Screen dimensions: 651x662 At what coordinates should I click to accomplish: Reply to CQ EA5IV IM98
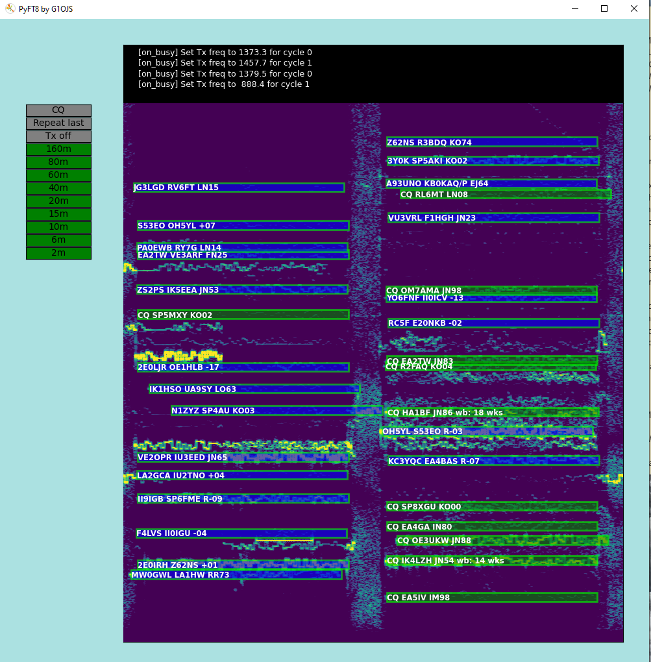tap(492, 597)
